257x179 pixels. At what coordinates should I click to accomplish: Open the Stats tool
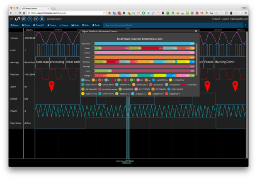(x=75, y=25)
